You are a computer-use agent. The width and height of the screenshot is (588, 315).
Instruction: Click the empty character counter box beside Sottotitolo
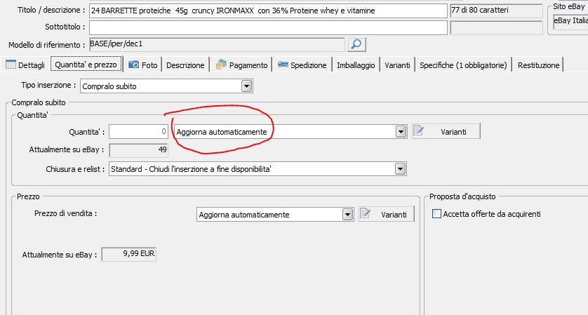pyautogui.click(x=496, y=27)
